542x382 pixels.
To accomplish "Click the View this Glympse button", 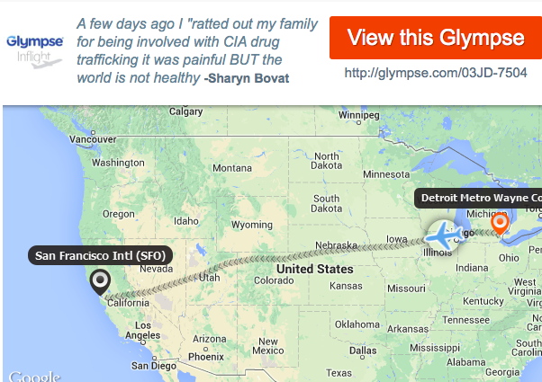I will coord(436,38).
